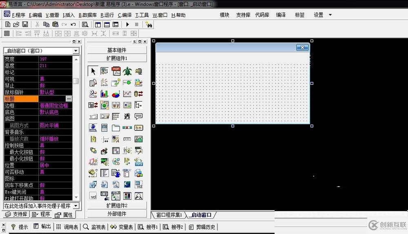This screenshot has height=234, width=408.
Task: Select the HTML component icon
Action: pos(93,128)
